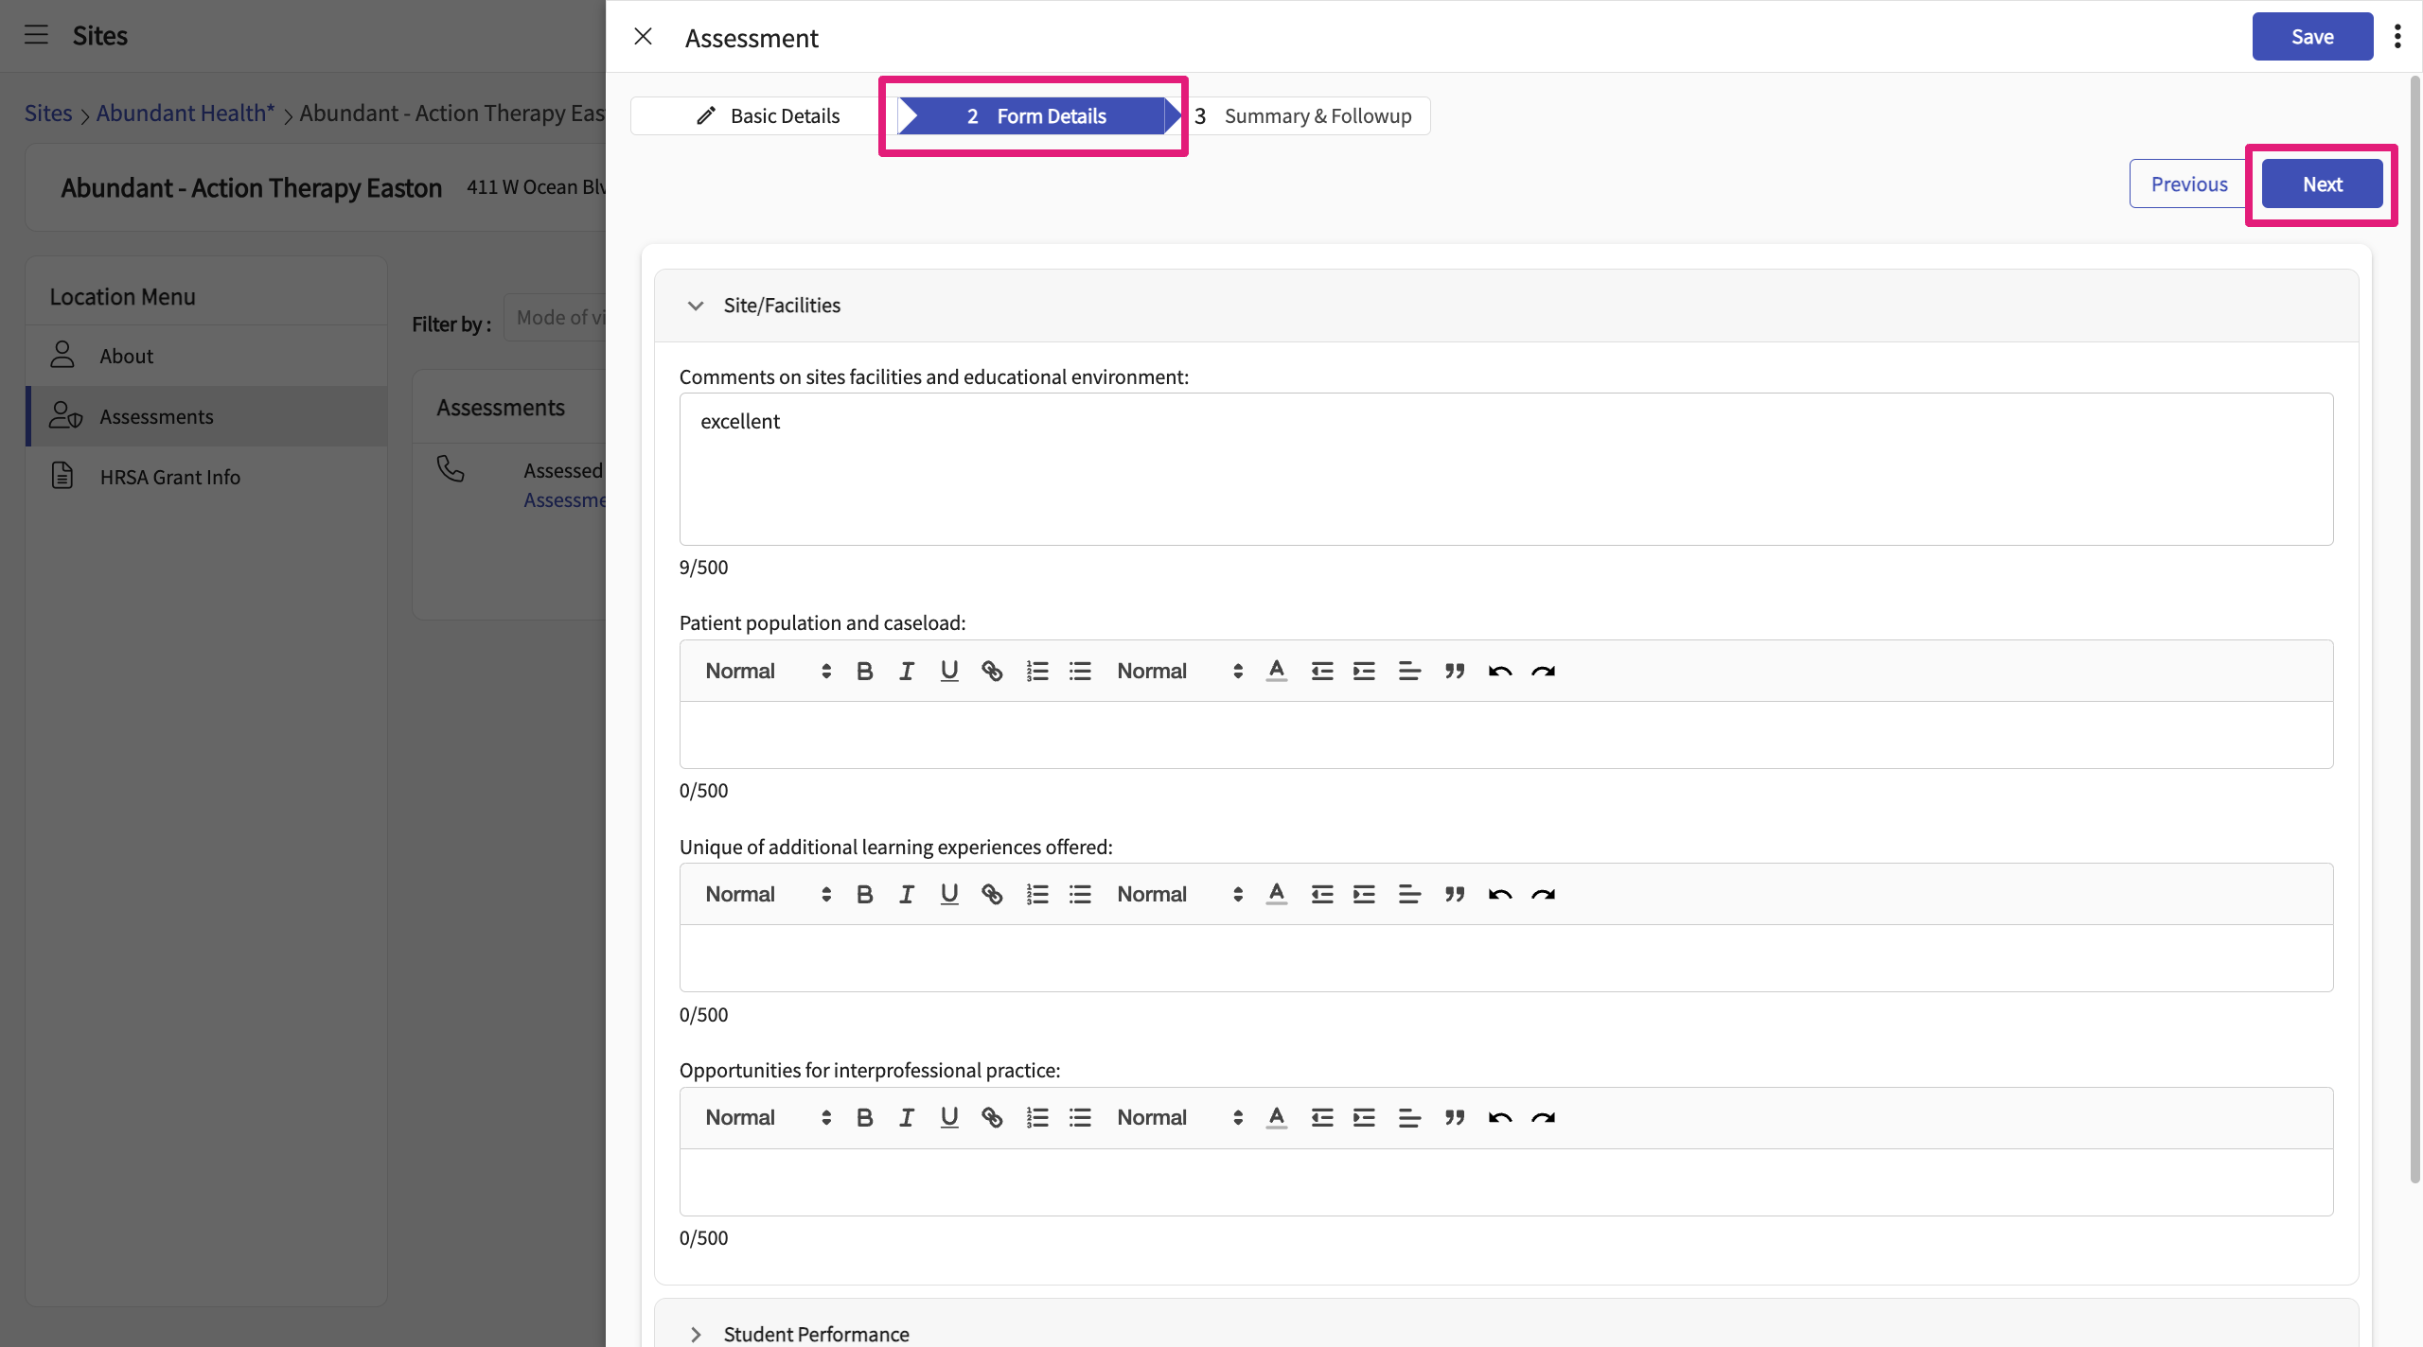2423x1347 pixels.
Task: Click italic in Unique learning experiences editor
Action: (906, 894)
